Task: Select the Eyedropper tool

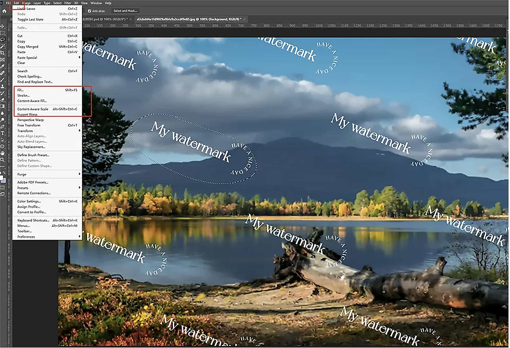Action: pos(3,67)
